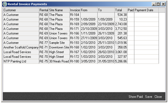Viewport: 168px width, 103px height.
Task: Click total amount 5,286.86
Action: (x=121, y=61)
